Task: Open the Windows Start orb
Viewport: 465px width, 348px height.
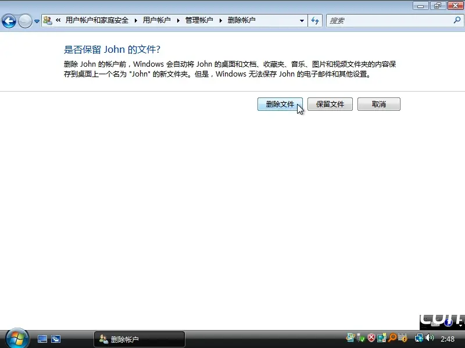Action: point(17,338)
